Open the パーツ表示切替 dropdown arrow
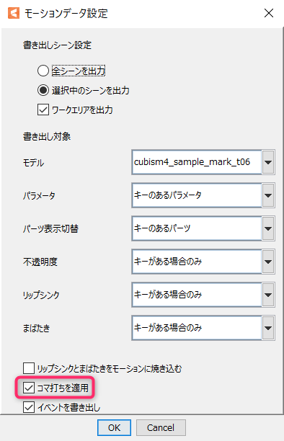 (268, 228)
